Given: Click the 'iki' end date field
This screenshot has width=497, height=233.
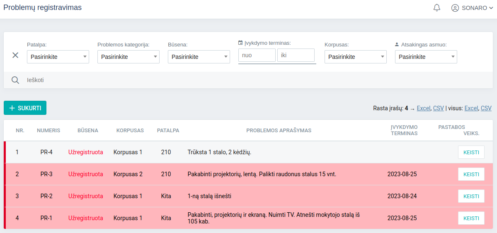Looking at the screenshot, I should [296, 55].
